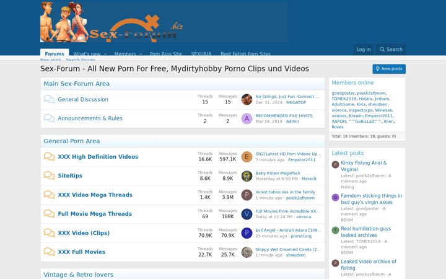Click the Full Movie Mega Threads bubble icon
The image size is (446, 279).
(49, 213)
